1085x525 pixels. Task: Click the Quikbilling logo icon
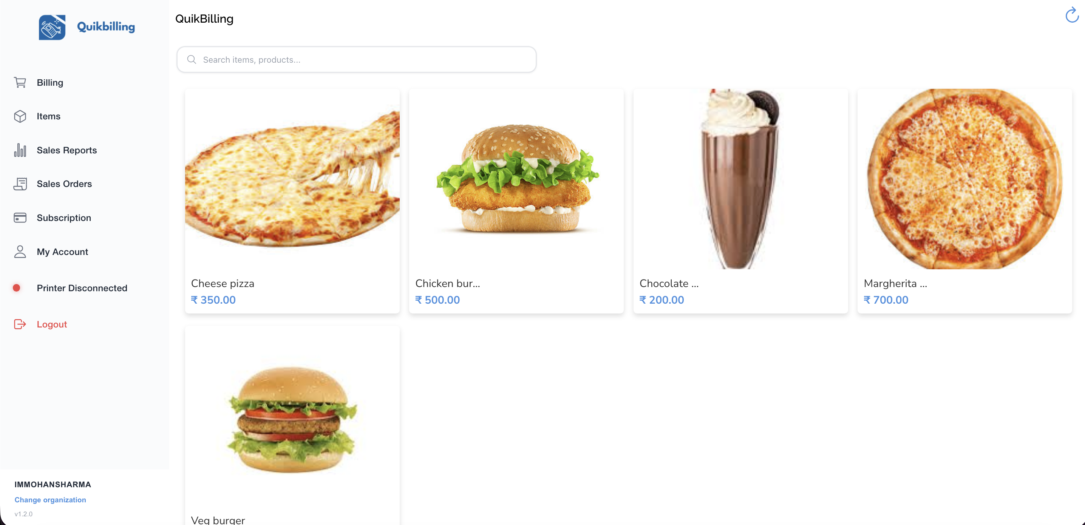click(x=52, y=27)
